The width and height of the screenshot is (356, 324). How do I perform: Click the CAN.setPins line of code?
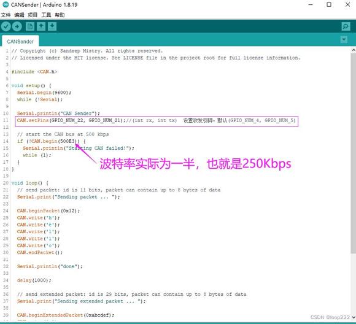pyautogui.click(x=157, y=120)
